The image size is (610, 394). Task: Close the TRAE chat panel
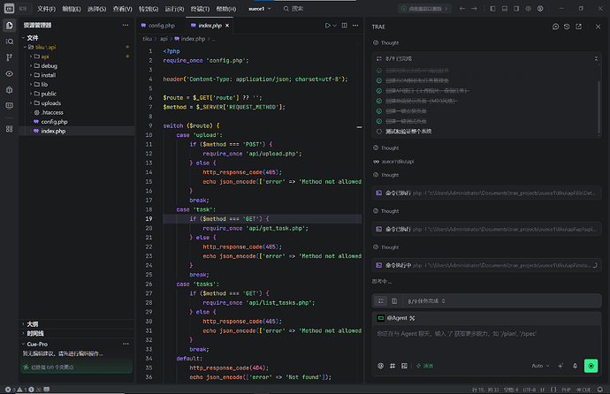coord(598,27)
